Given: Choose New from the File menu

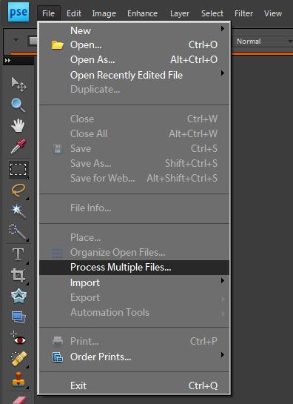Looking at the screenshot, I should click(x=134, y=30).
